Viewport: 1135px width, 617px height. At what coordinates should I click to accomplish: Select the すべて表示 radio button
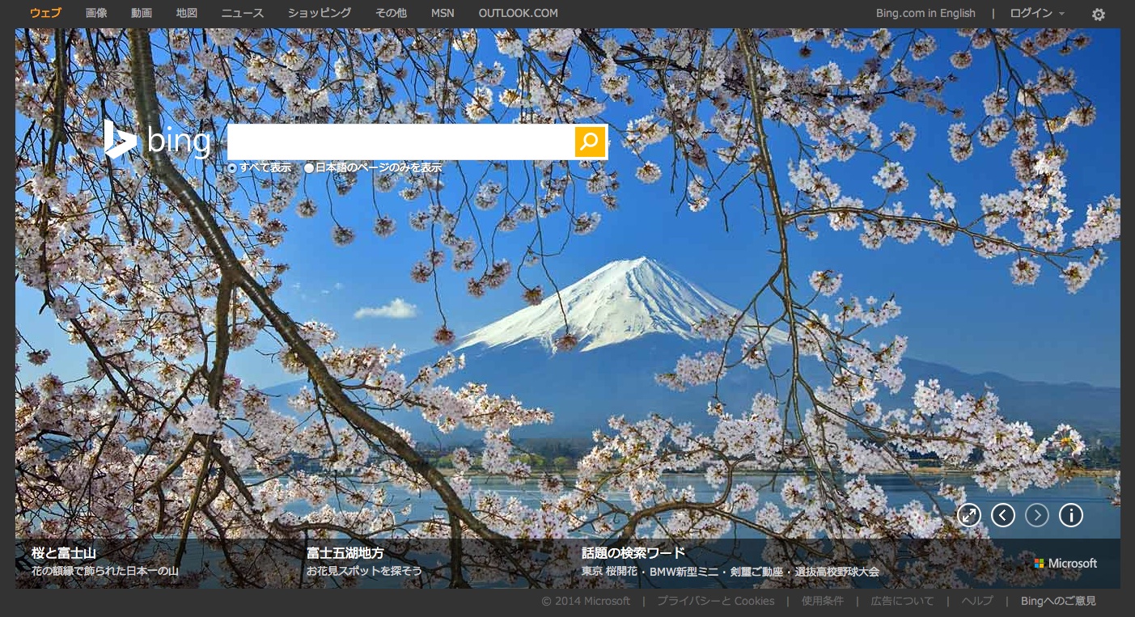pyautogui.click(x=233, y=168)
